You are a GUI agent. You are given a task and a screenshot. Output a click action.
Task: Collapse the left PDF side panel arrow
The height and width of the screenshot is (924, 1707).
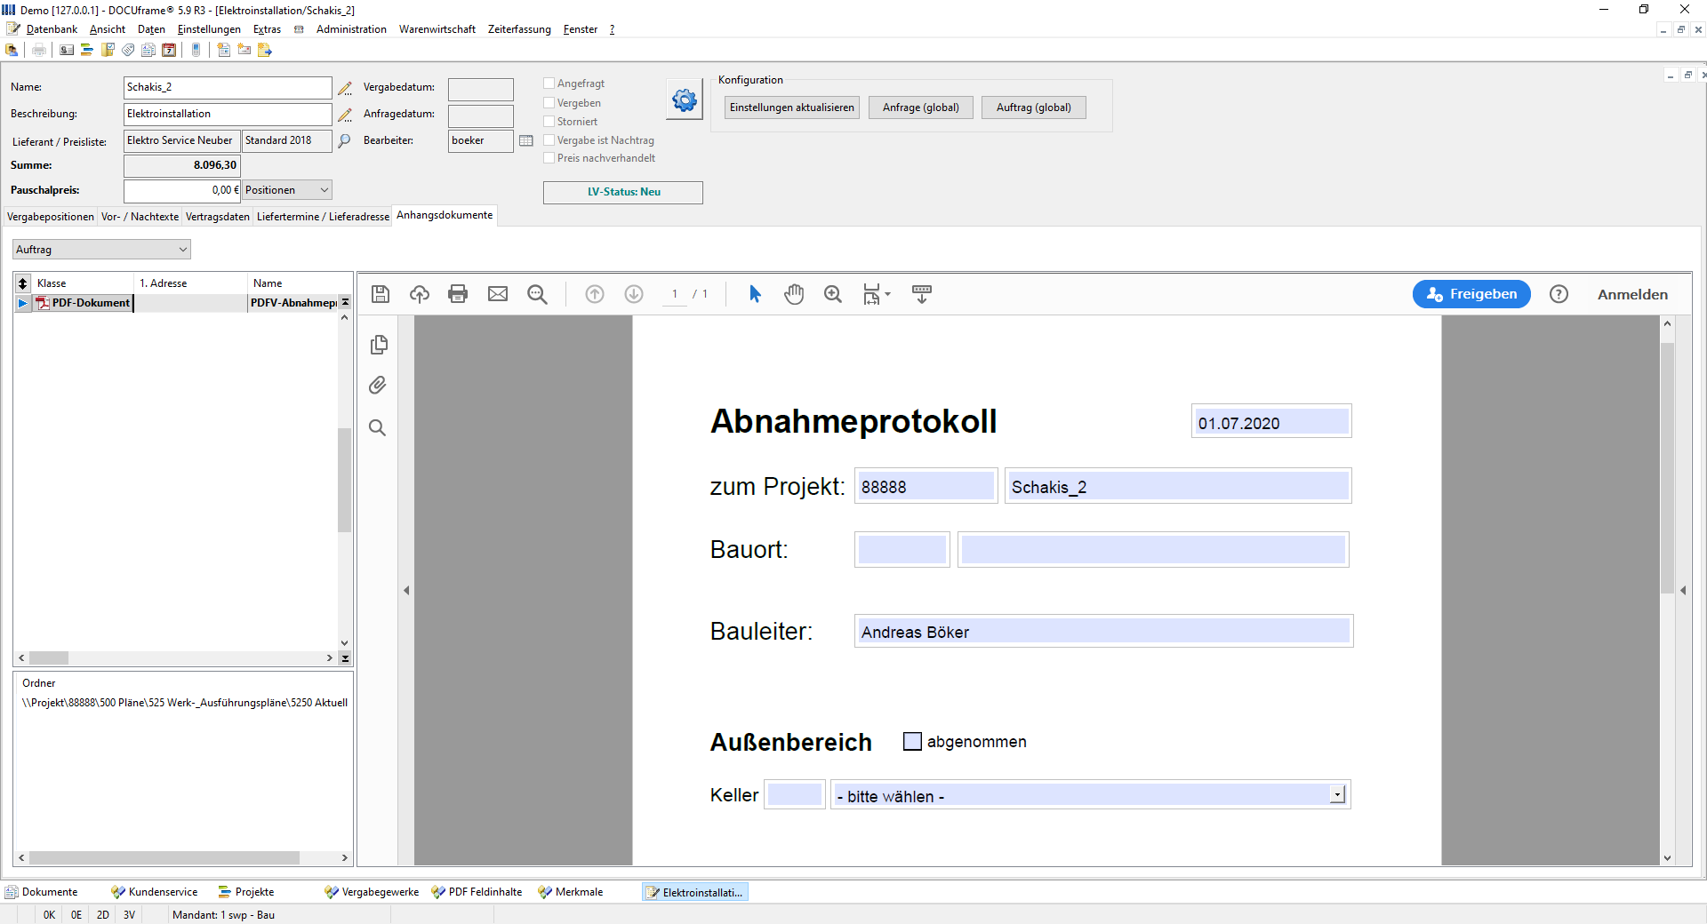point(406,591)
